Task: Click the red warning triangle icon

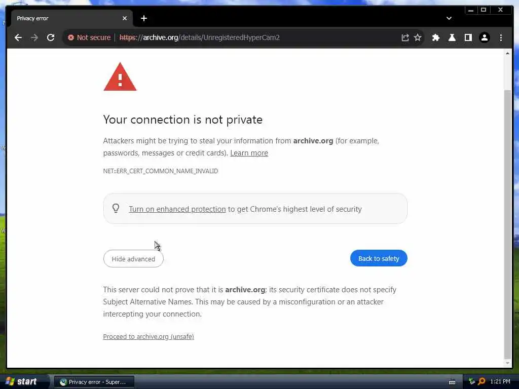Action: pyautogui.click(x=120, y=77)
